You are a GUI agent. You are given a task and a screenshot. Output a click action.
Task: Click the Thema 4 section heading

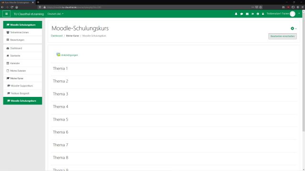pyautogui.click(x=61, y=106)
